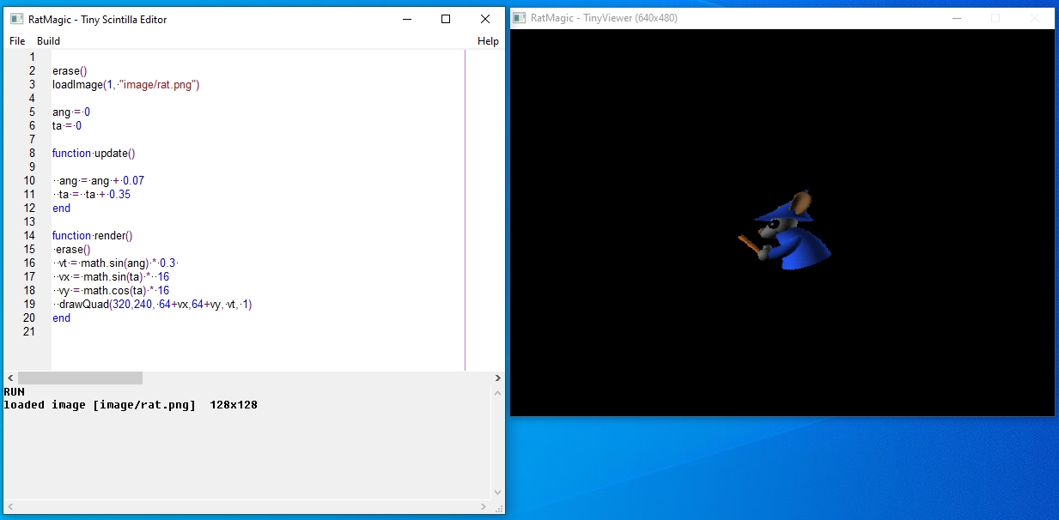Open the File menu

17,41
